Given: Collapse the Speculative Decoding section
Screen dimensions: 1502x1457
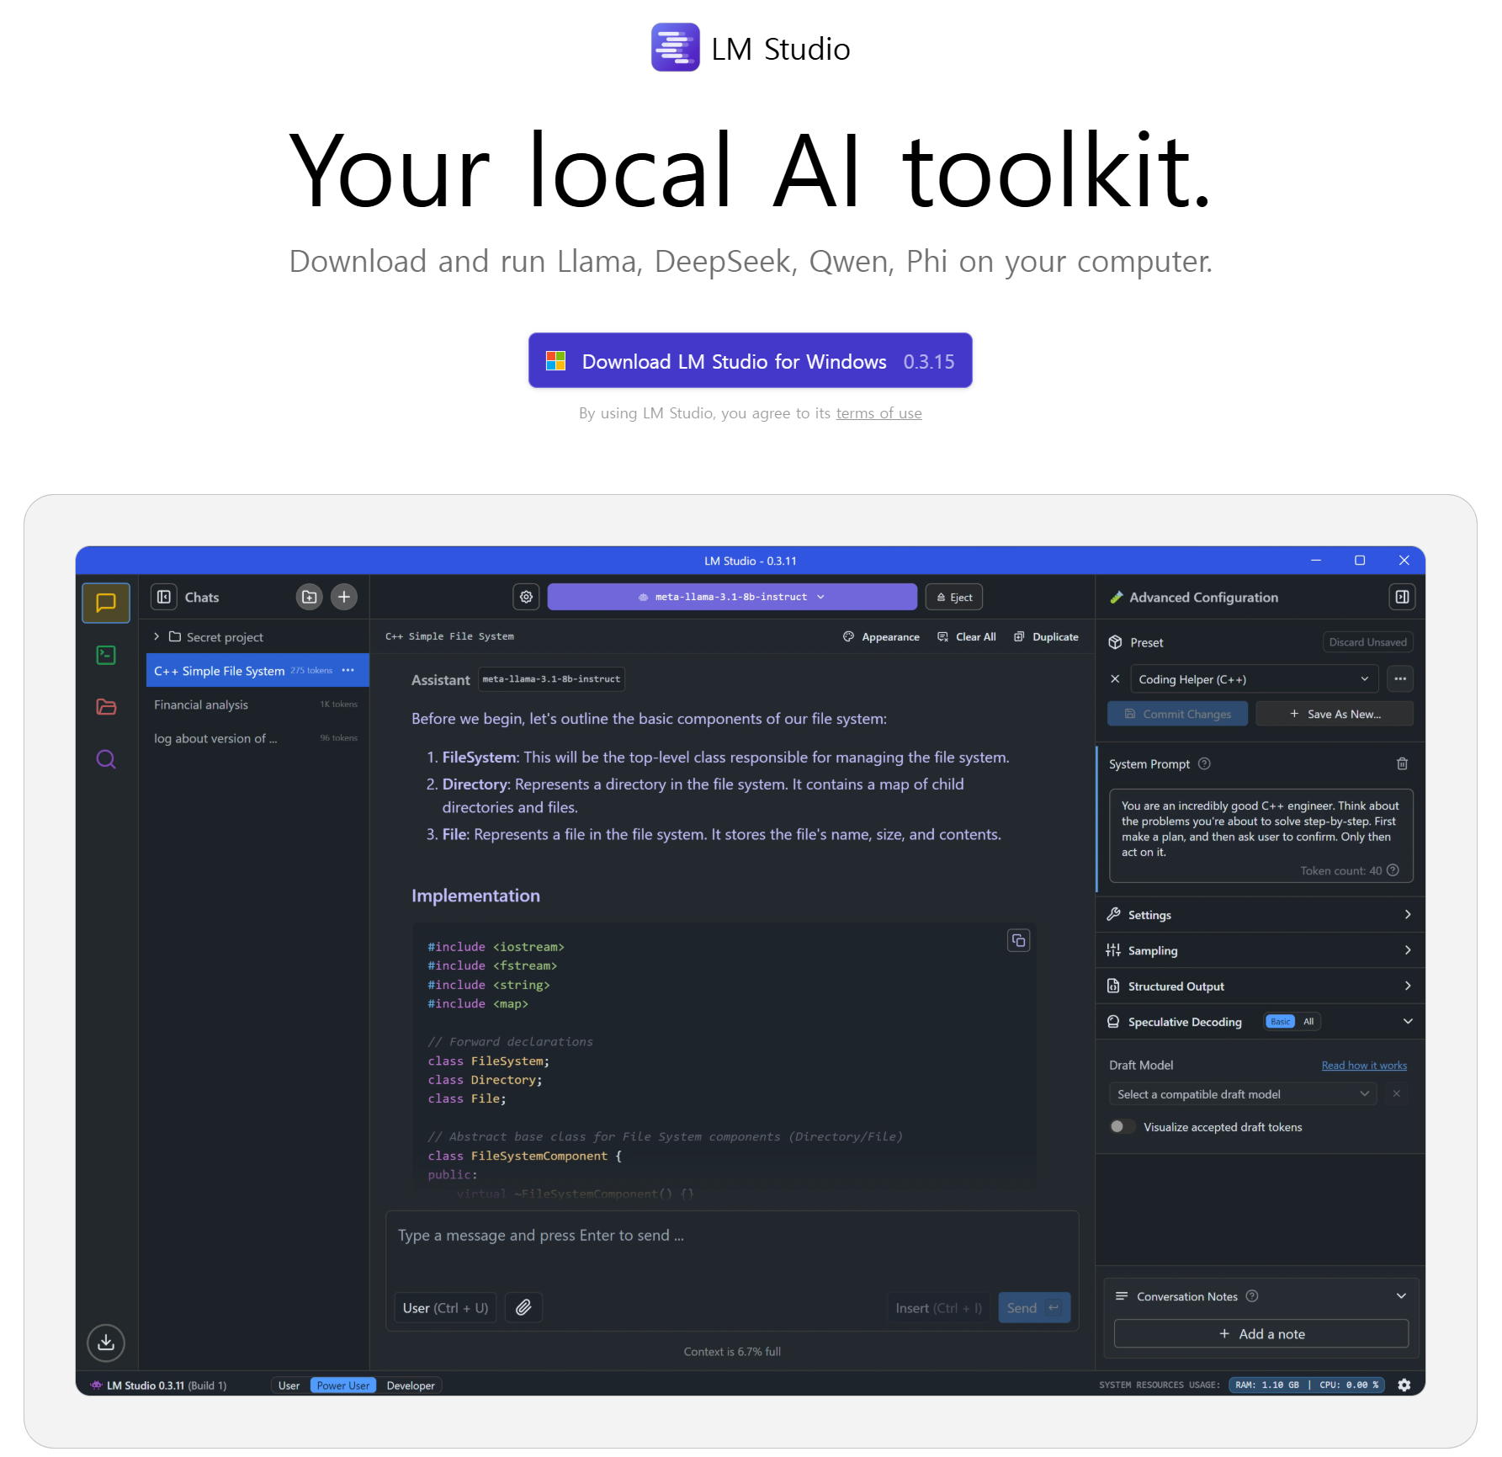Looking at the screenshot, I should 1408,1021.
